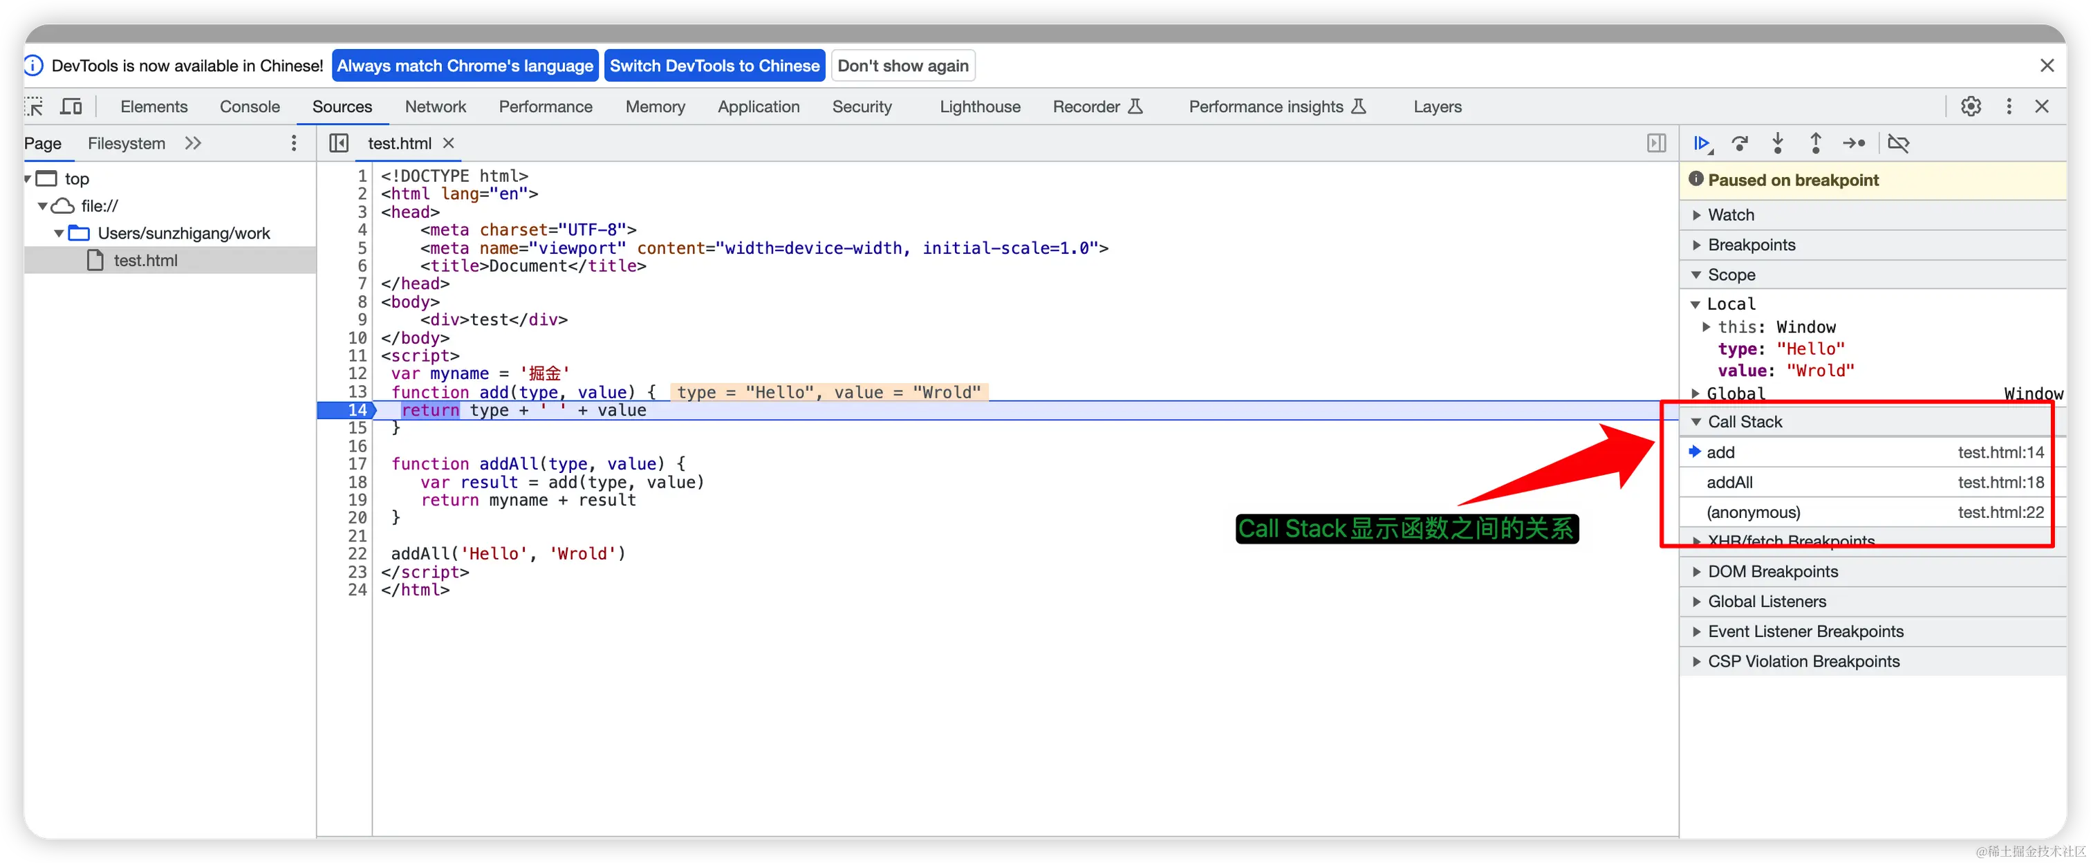The image size is (2091, 863).
Task: Deactivate breakpoints
Action: 1898,144
